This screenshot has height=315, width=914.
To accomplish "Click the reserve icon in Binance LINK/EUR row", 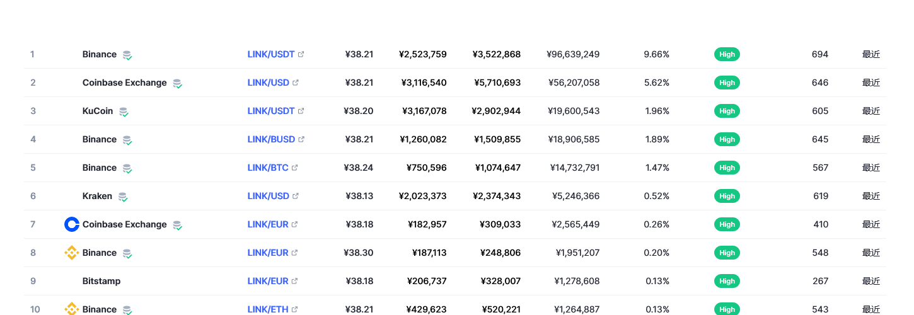I will [x=127, y=253].
